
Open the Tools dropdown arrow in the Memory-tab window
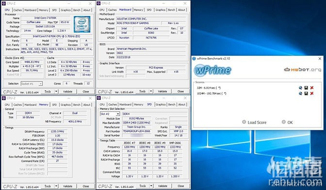[x=56, y=186]
